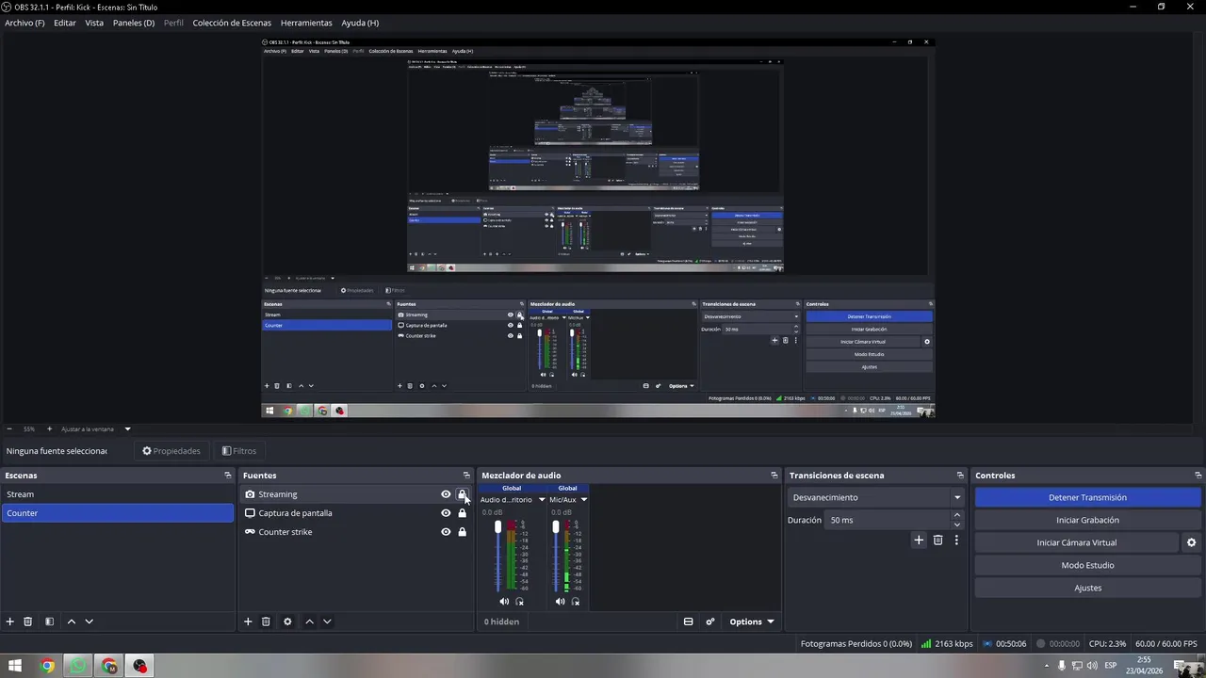Open Mic/Aux options dropdown
The height and width of the screenshot is (678, 1206).
coord(583,500)
